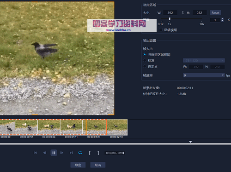
Task: Click the selection width field 392
Action: pos(170,13)
